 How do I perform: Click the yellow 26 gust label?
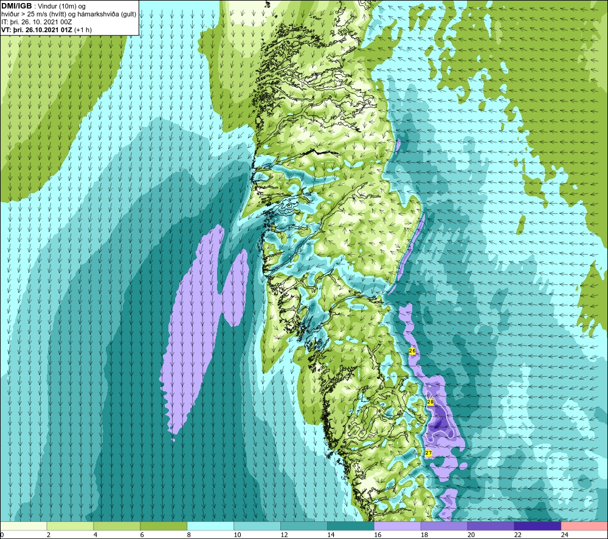[x=412, y=351]
